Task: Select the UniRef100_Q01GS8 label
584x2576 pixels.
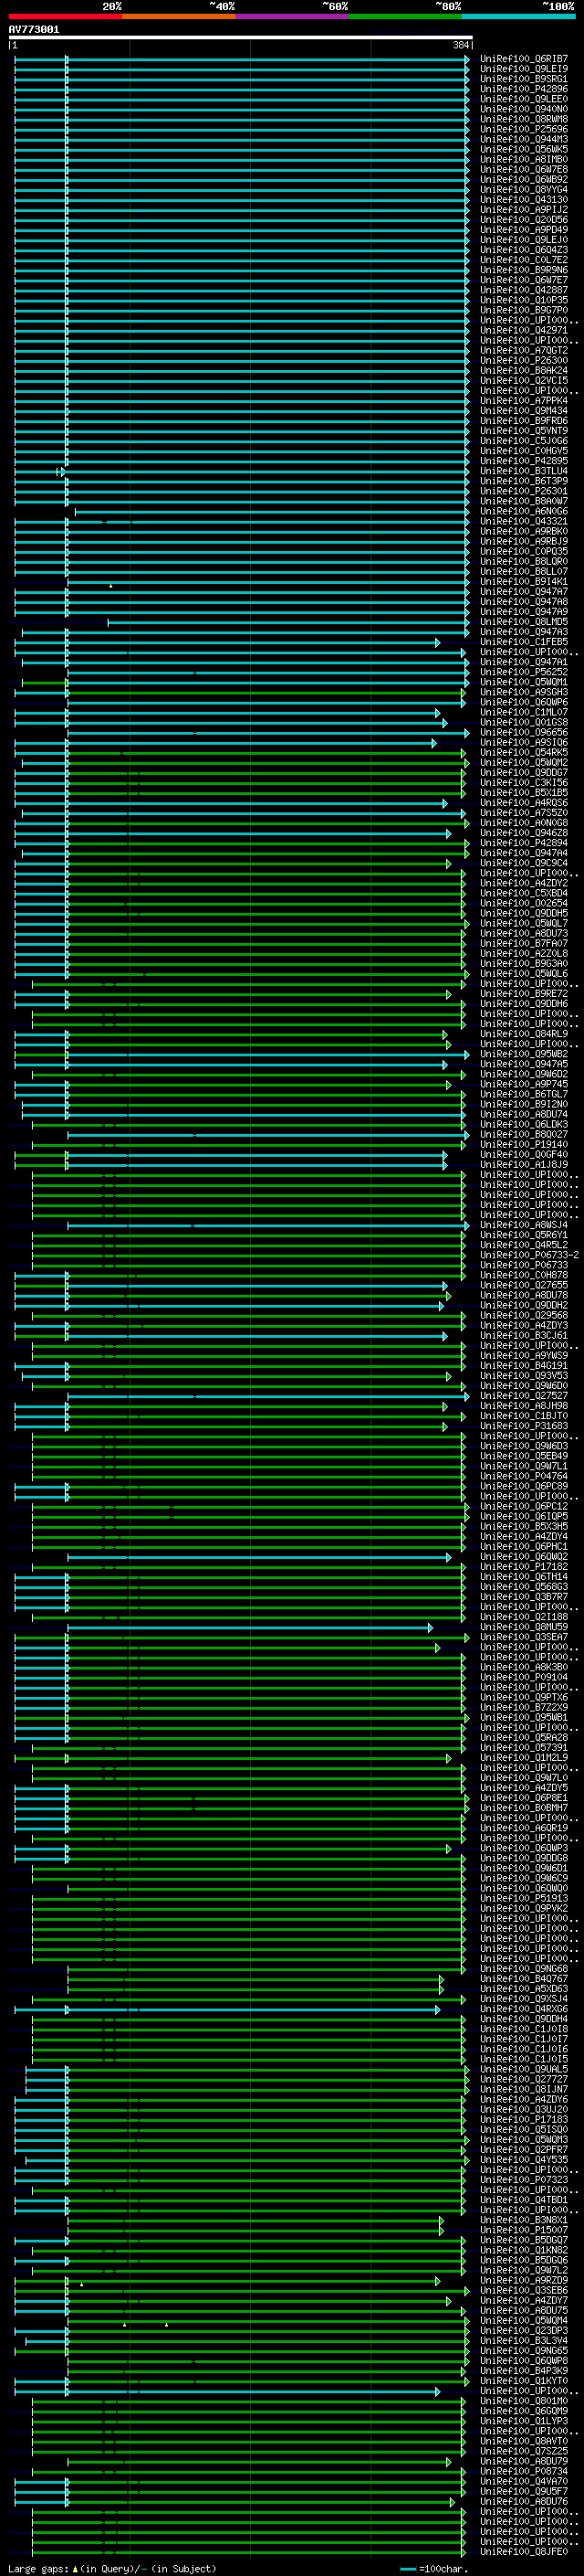Action: coord(523,722)
